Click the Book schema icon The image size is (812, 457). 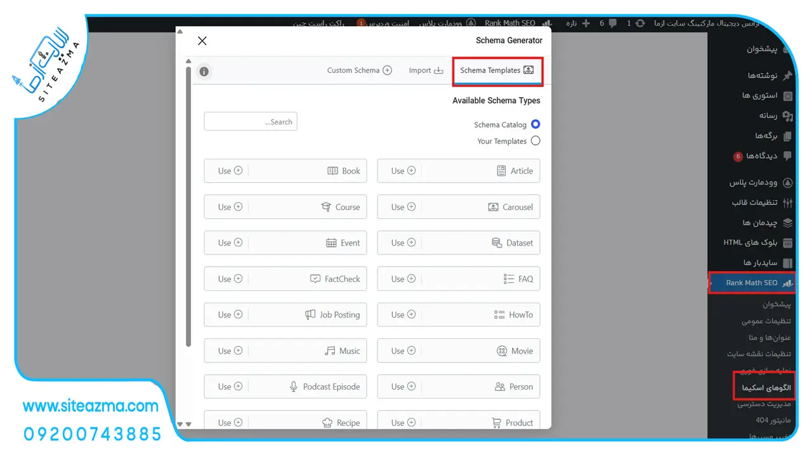[x=332, y=171]
